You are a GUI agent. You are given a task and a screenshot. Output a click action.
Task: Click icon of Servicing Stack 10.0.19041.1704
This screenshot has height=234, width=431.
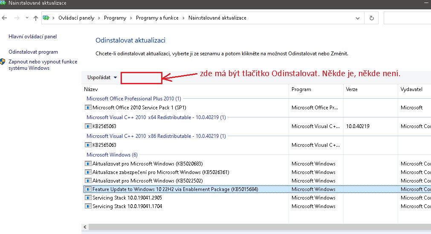click(x=88, y=206)
